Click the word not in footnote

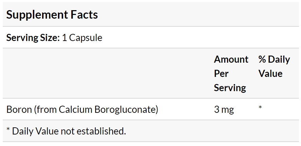tap(68, 132)
